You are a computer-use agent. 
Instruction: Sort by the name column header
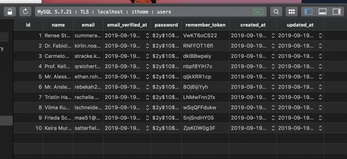(58, 25)
